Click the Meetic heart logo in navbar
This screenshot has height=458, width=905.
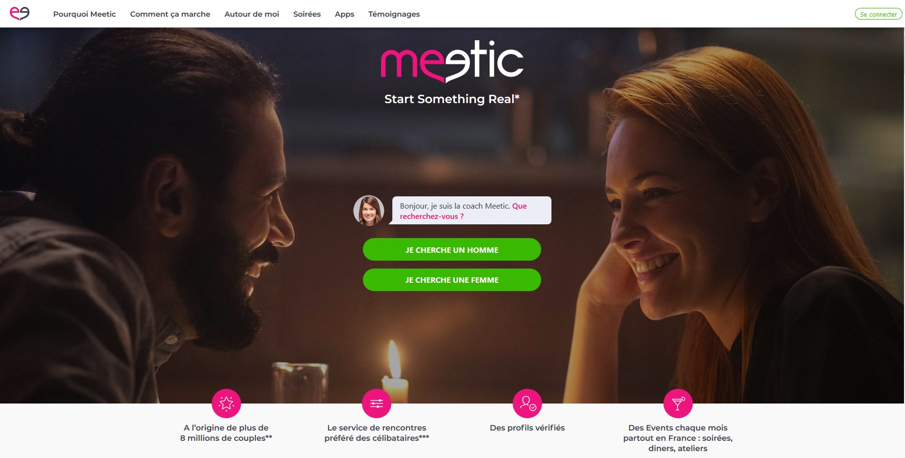pos(20,13)
